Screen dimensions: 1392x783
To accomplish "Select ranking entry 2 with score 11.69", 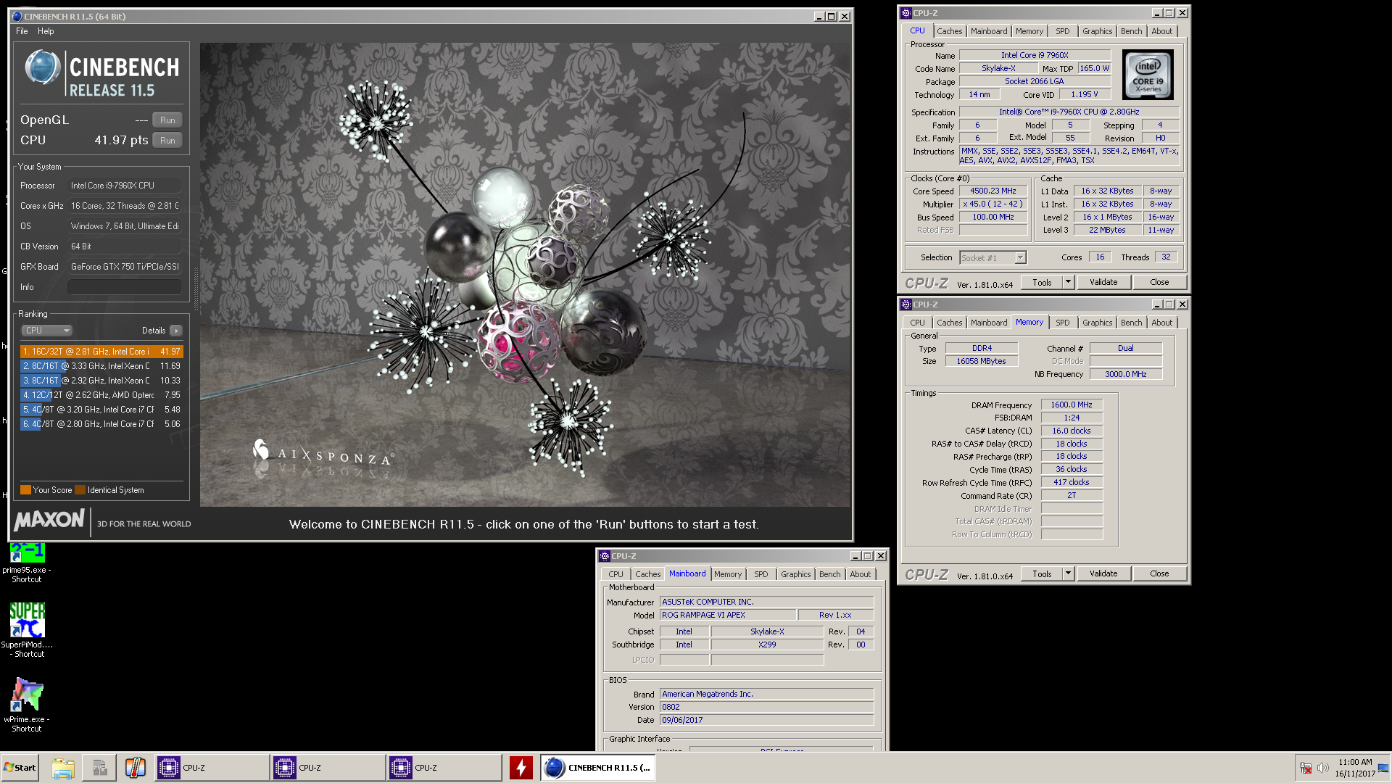I will click(x=101, y=366).
